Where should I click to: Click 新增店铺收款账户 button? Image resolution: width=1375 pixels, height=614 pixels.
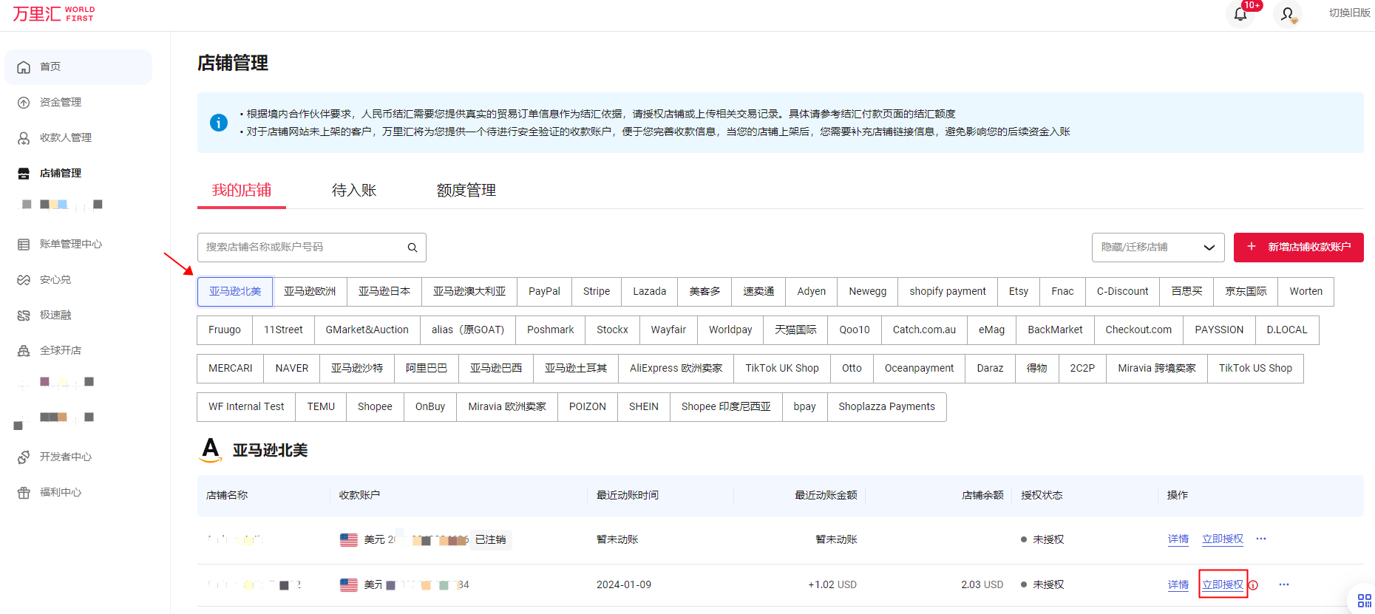click(x=1298, y=248)
